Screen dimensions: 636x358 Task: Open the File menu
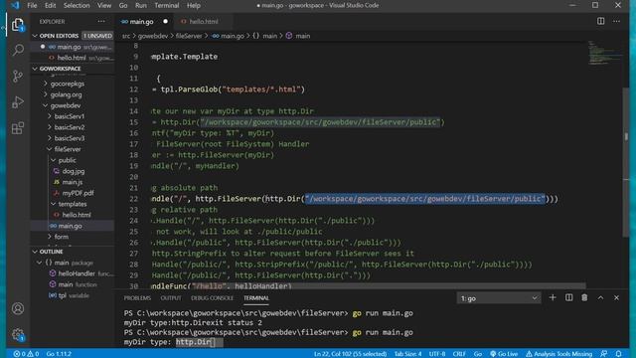point(32,5)
